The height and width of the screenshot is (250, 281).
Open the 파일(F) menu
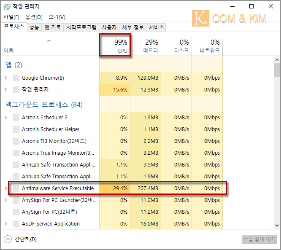(11, 17)
